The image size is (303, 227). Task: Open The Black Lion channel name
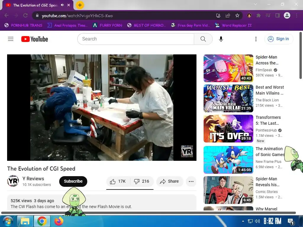point(267,100)
